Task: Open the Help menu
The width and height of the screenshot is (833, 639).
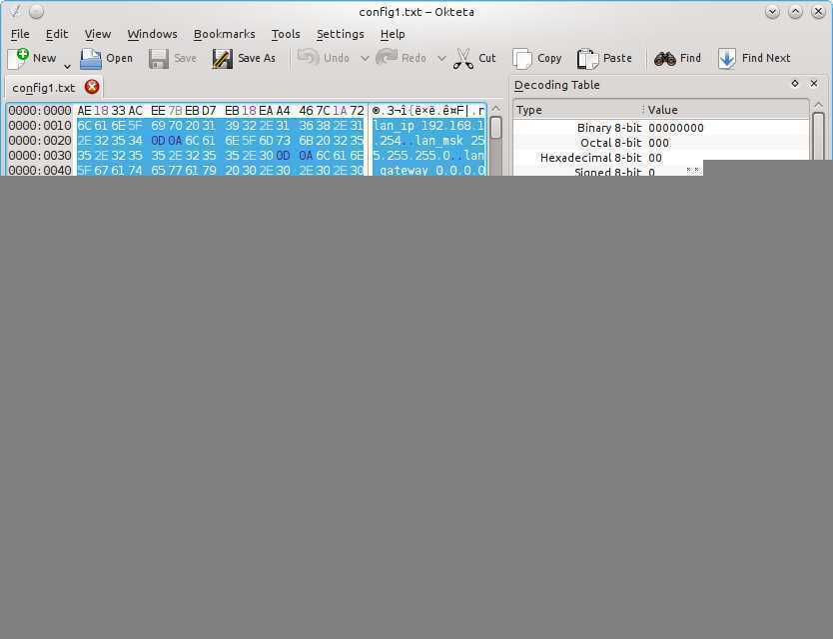Action: [393, 34]
